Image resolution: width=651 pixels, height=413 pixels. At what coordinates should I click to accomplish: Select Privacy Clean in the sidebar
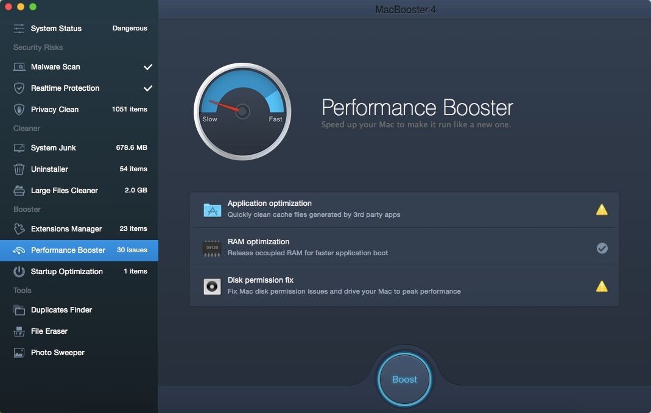point(79,109)
